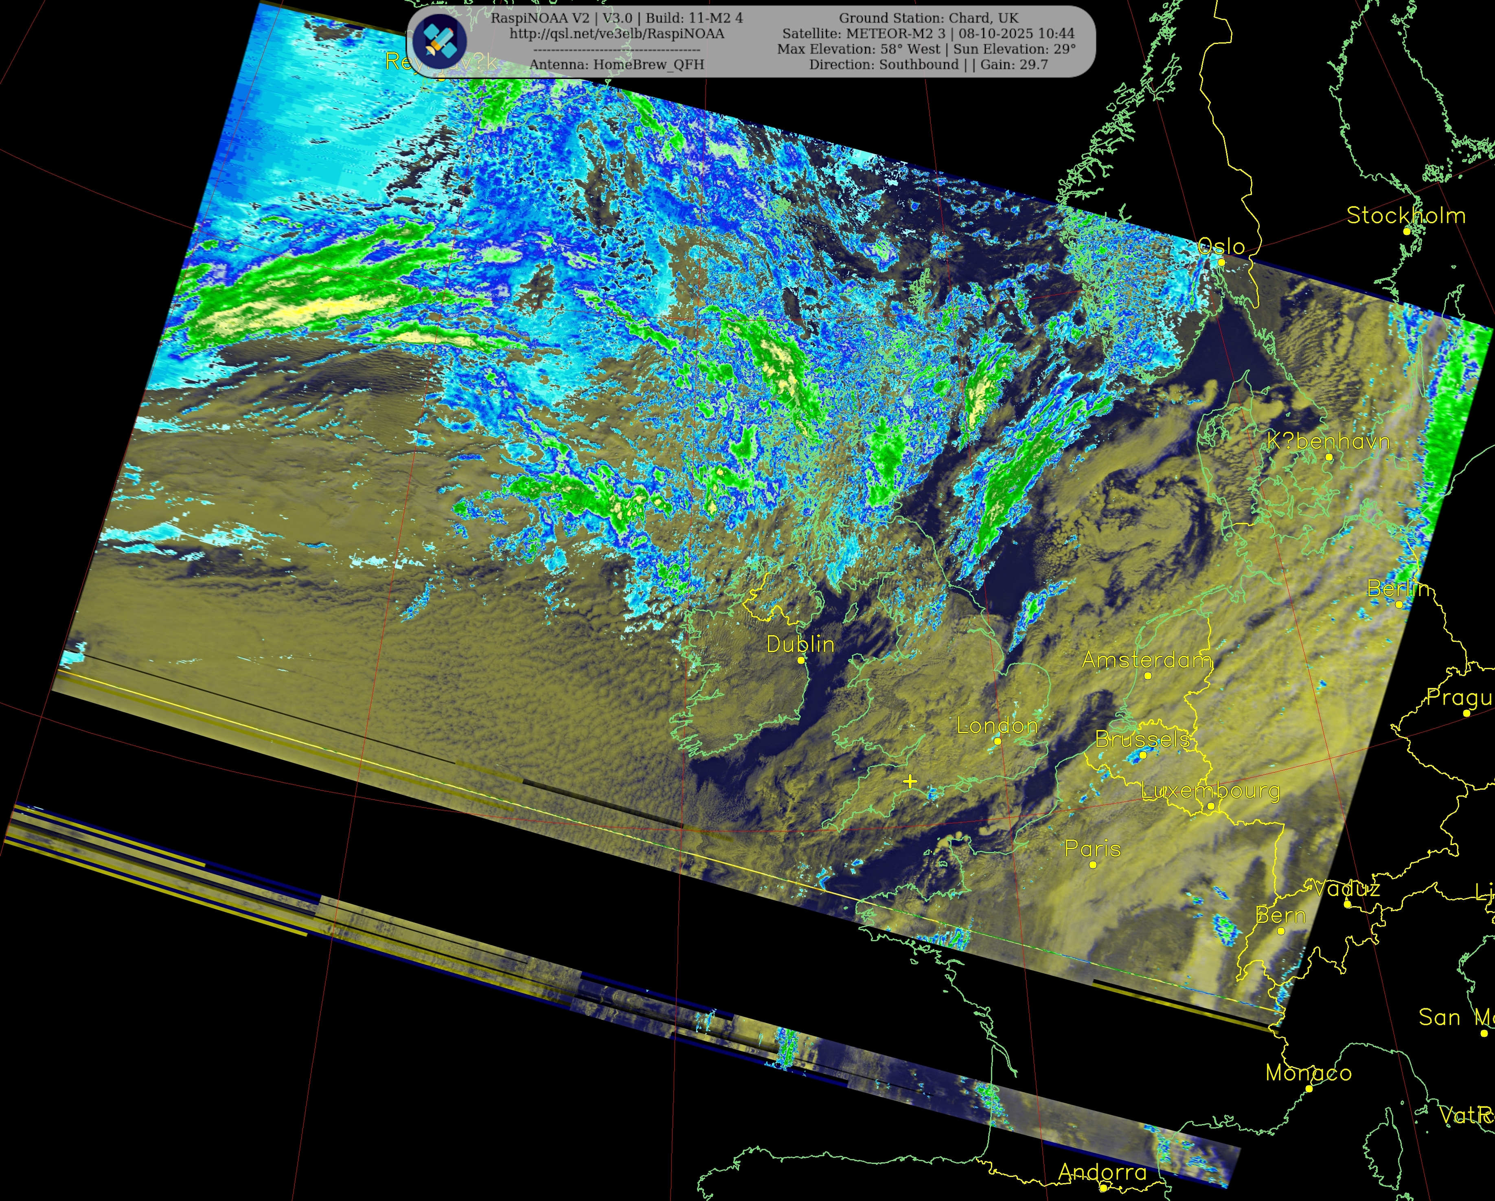Screen dimensions: 1495x1201
Task: Click the Berlin city marker dot
Action: point(1399,604)
